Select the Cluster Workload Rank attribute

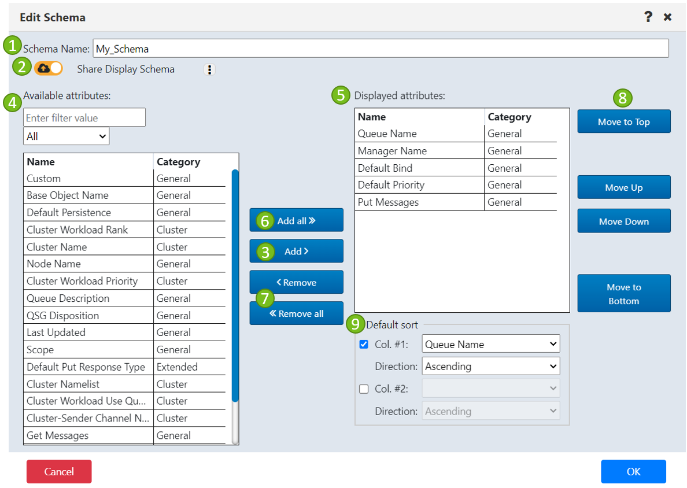pyautogui.click(x=124, y=230)
